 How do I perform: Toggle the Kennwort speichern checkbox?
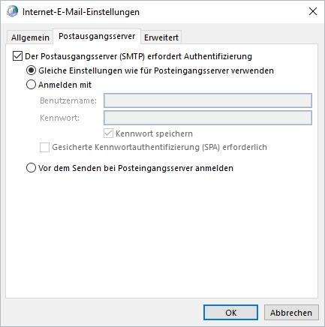(108, 133)
